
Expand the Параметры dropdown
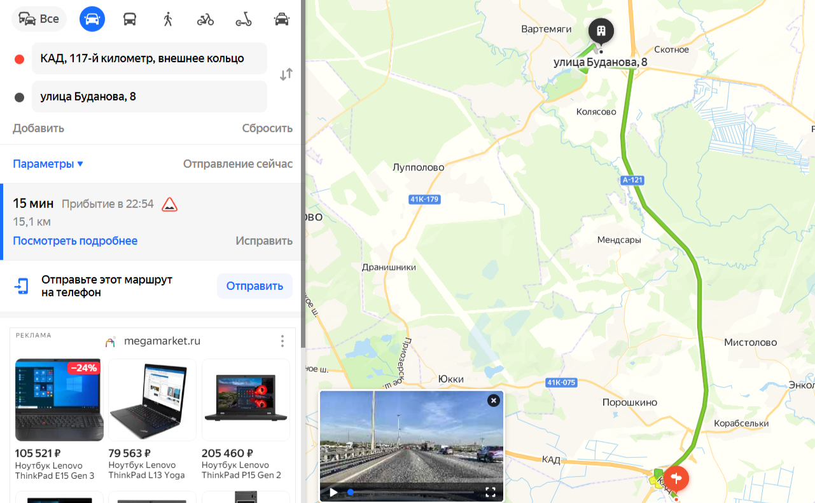click(x=48, y=164)
